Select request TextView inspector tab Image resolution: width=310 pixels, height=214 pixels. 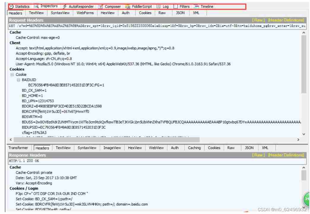(36, 13)
